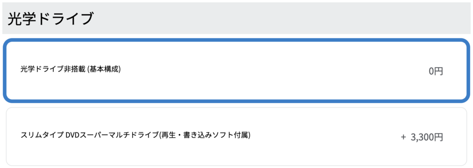Image resolution: width=473 pixels, height=168 pixels.
Task: Add the 3,300円 DVD super multi drive
Action: (236, 136)
